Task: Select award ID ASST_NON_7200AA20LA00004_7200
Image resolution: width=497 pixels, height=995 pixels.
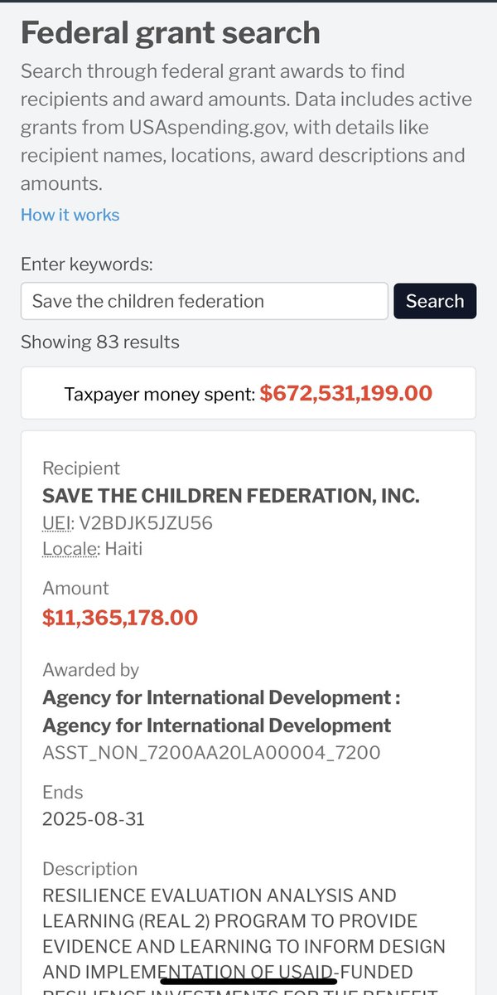Action: pos(211,752)
